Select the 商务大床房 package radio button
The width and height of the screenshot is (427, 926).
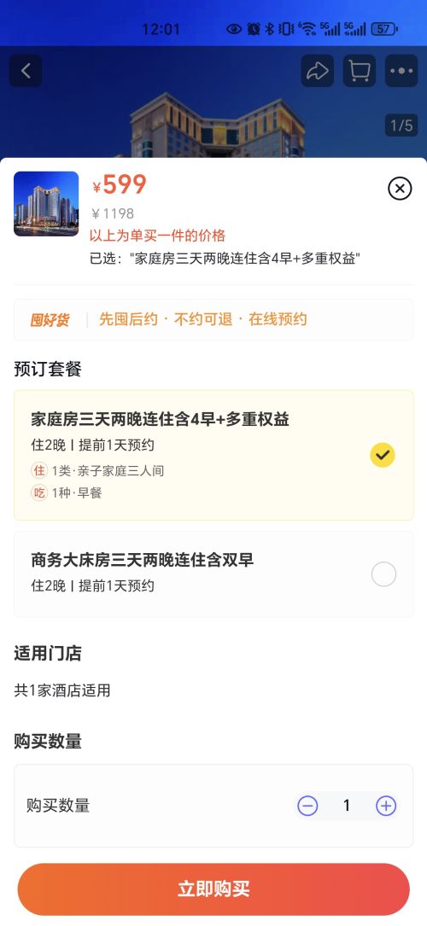click(383, 574)
